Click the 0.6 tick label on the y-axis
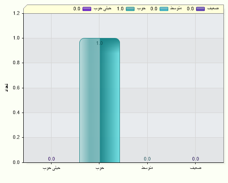Screen dimensions: 228x183 click(16, 88)
